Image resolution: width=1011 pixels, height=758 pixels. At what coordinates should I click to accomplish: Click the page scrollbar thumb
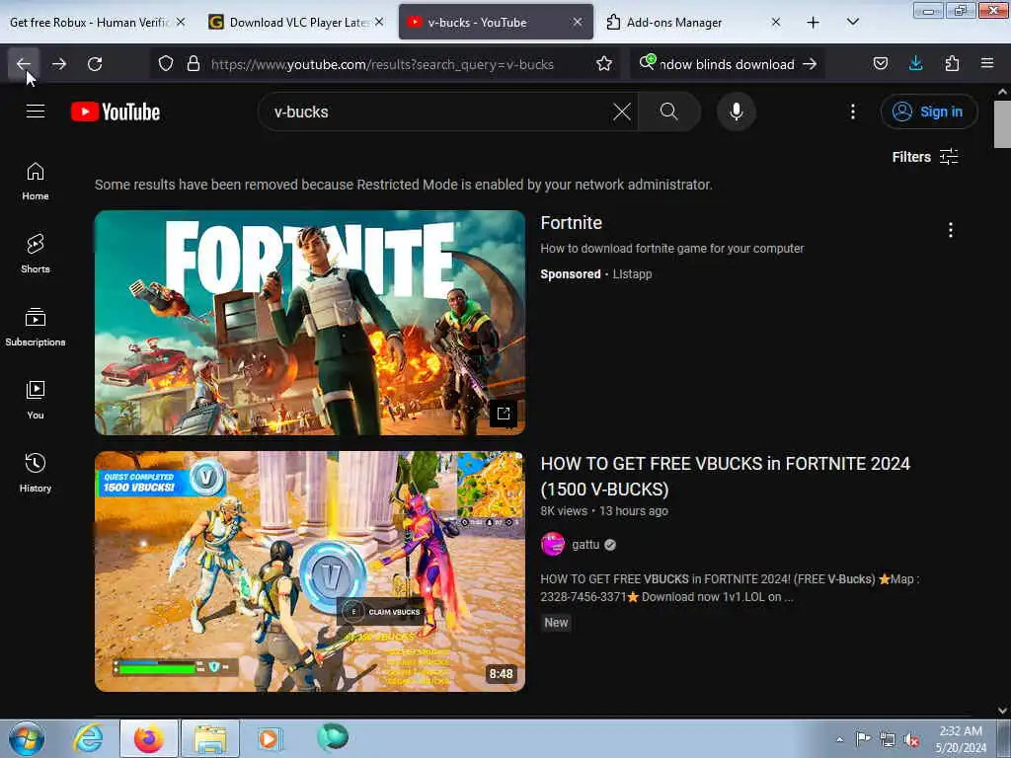click(1003, 124)
